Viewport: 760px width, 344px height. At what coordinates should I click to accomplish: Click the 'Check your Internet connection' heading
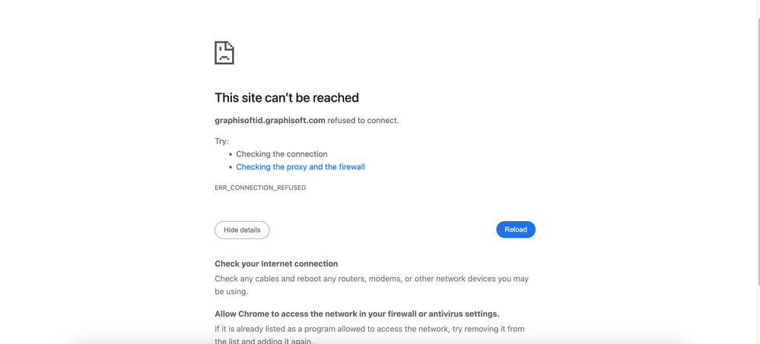click(x=276, y=264)
